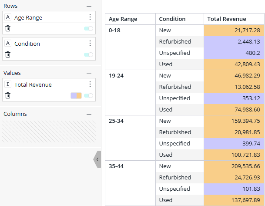This screenshot has height=206, width=265.
Task: Disable the Condition field toggle
Action: 88,55
